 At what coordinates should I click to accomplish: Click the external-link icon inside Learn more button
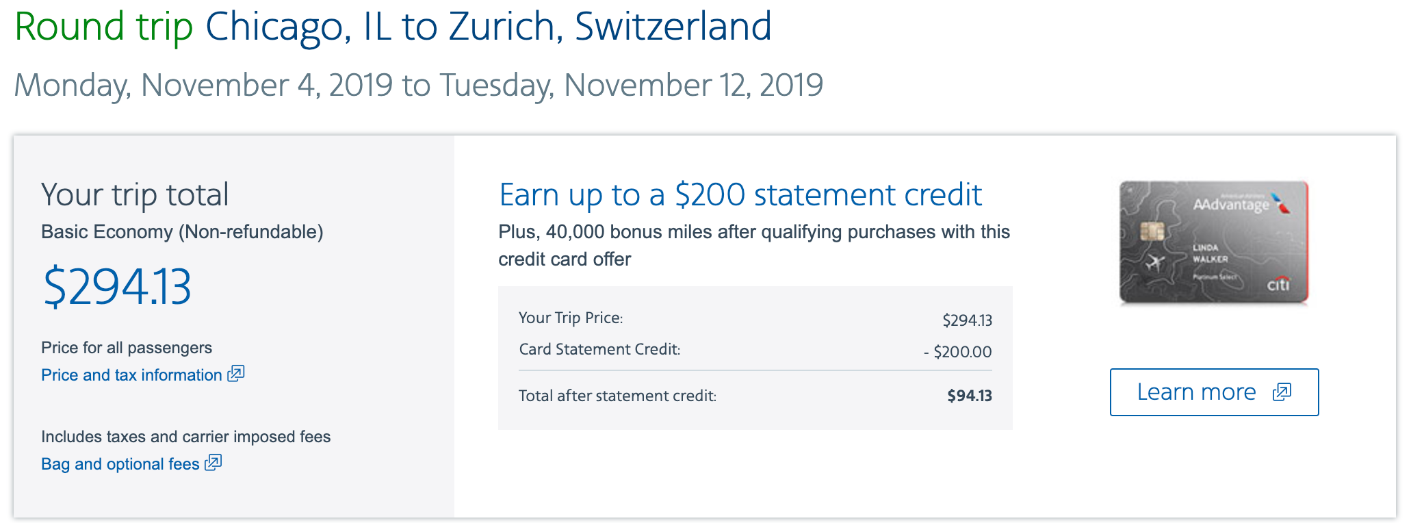pyautogui.click(x=1281, y=392)
